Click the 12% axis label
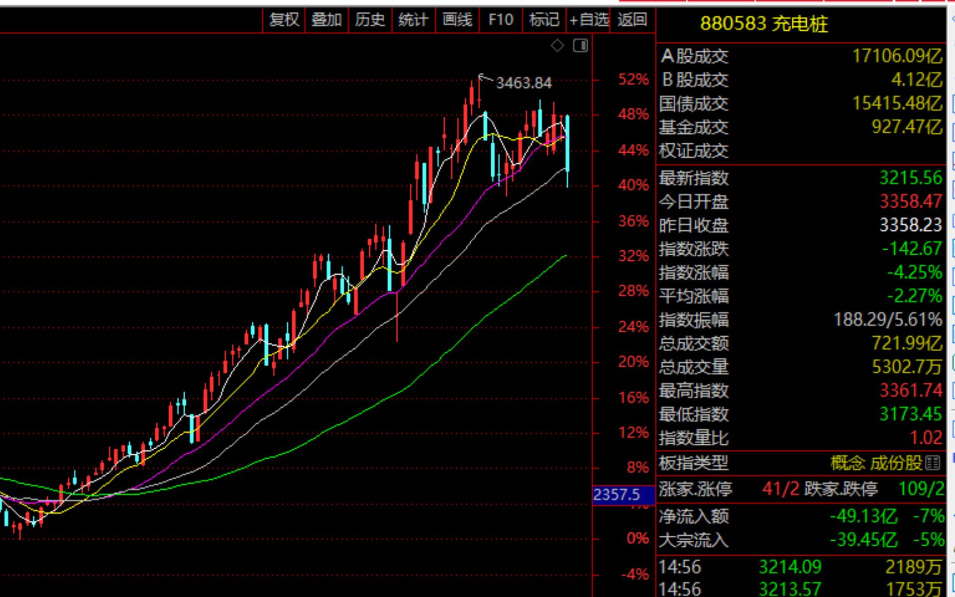Viewport: 955px width, 597px height. 634,433
